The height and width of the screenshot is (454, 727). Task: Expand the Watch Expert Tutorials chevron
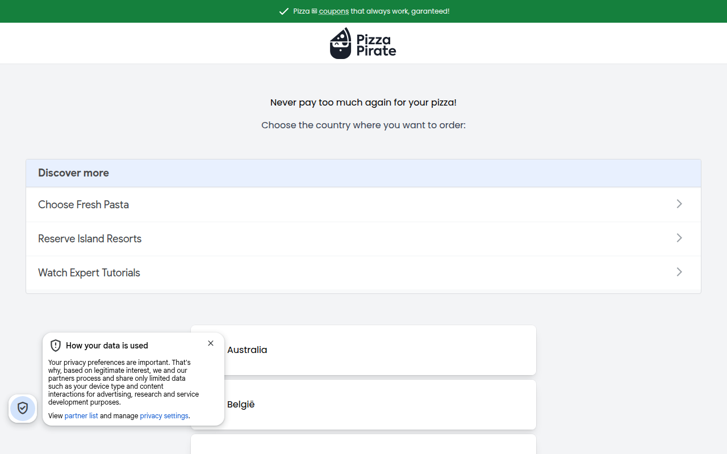point(679,272)
